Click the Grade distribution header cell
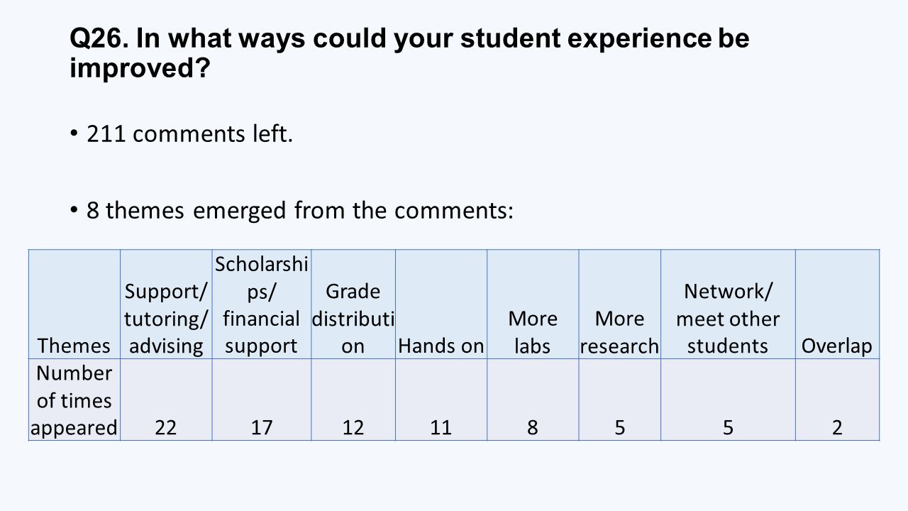The image size is (908, 511). pyautogui.click(x=353, y=304)
